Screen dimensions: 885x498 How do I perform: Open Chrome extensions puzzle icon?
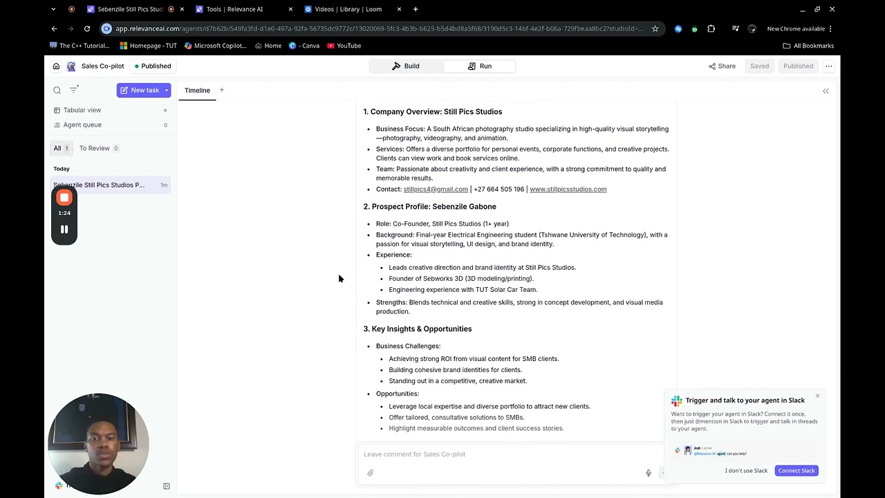711,28
